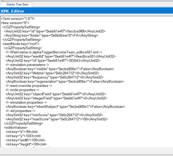Viewport: 173px width, 157px height.
Task: Click the XML Editor header bar
Action: point(86,11)
